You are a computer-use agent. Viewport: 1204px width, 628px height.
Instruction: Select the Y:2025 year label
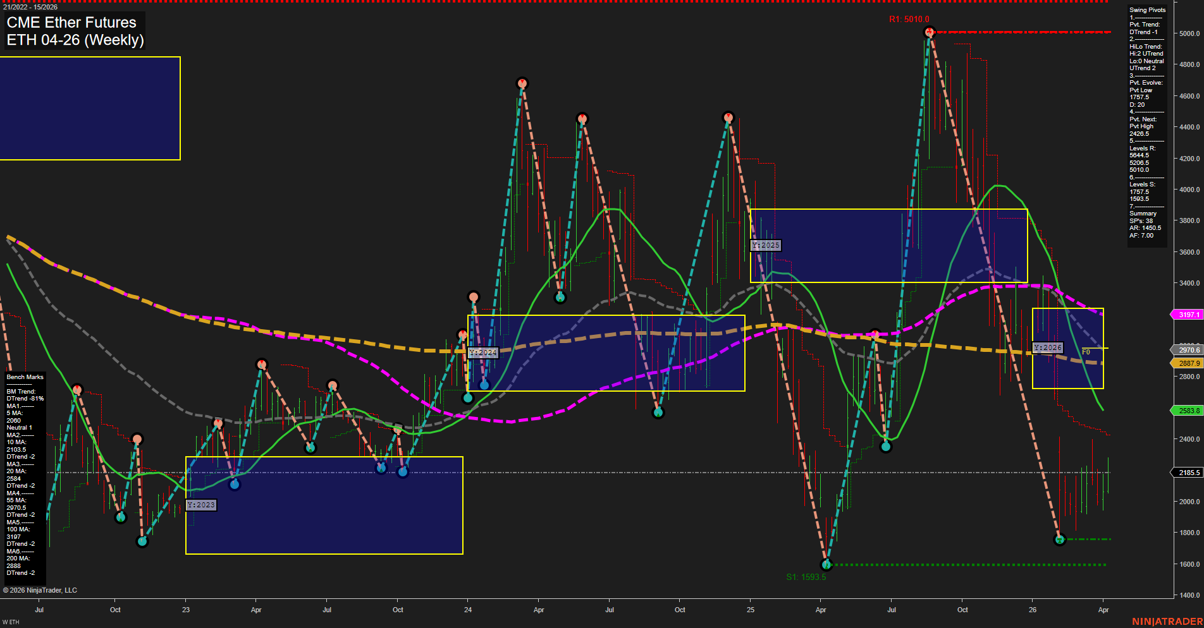765,245
